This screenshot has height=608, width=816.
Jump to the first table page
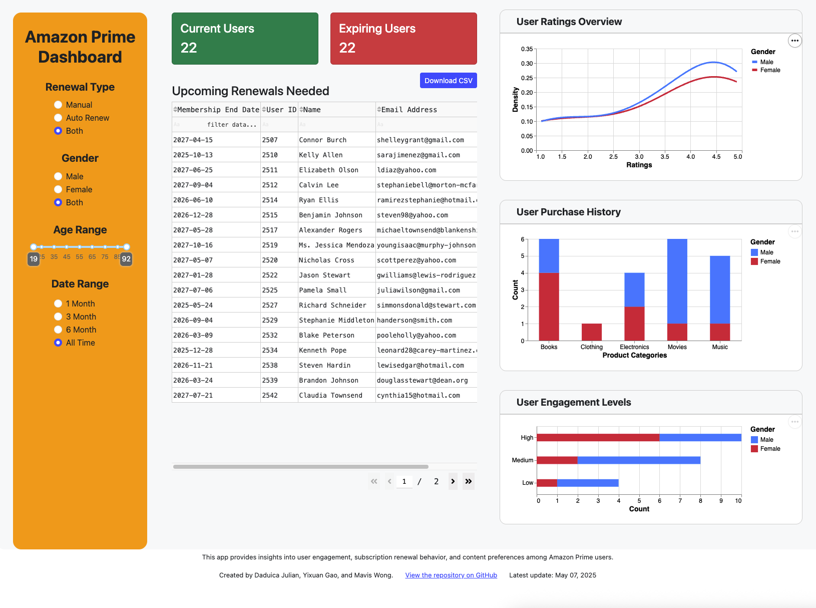tap(374, 481)
